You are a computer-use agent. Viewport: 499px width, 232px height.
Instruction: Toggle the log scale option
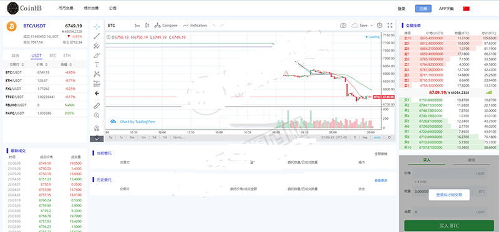click(x=365, y=137)
